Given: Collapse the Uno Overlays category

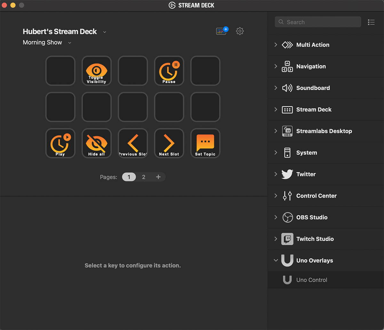Looking at the screenshot, I should pyautogui.click(x=276, y=261).
